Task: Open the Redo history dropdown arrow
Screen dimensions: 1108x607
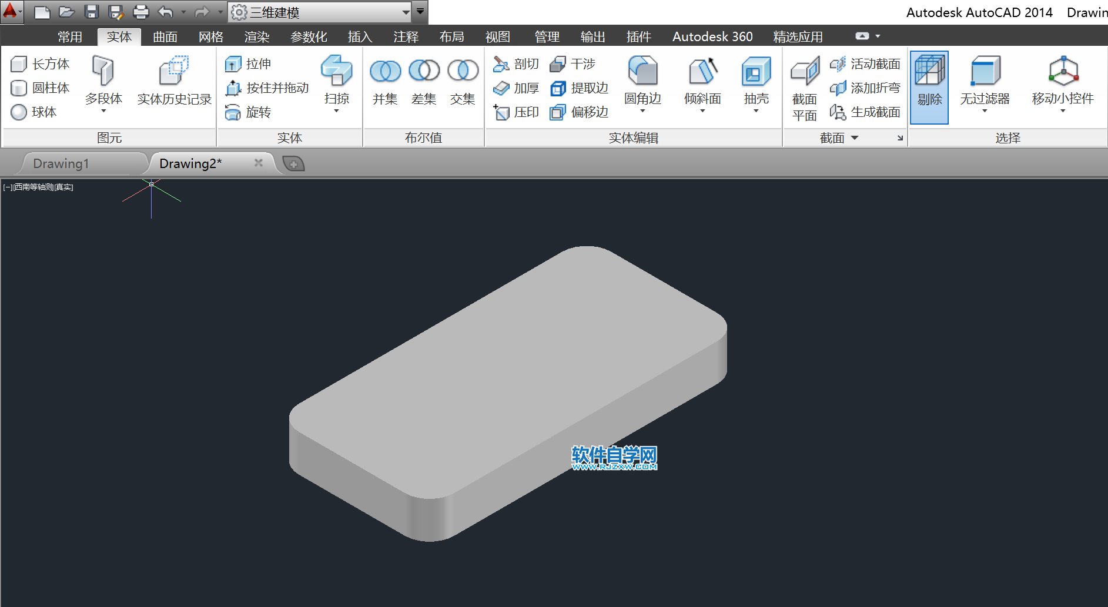Action: point(220,12)
